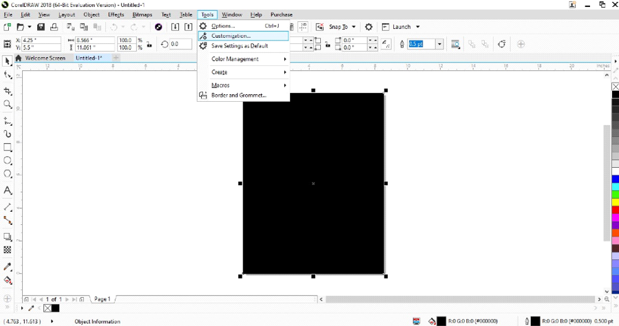Click the Purchase menu button
619x326 pixels.
[281, 14]
